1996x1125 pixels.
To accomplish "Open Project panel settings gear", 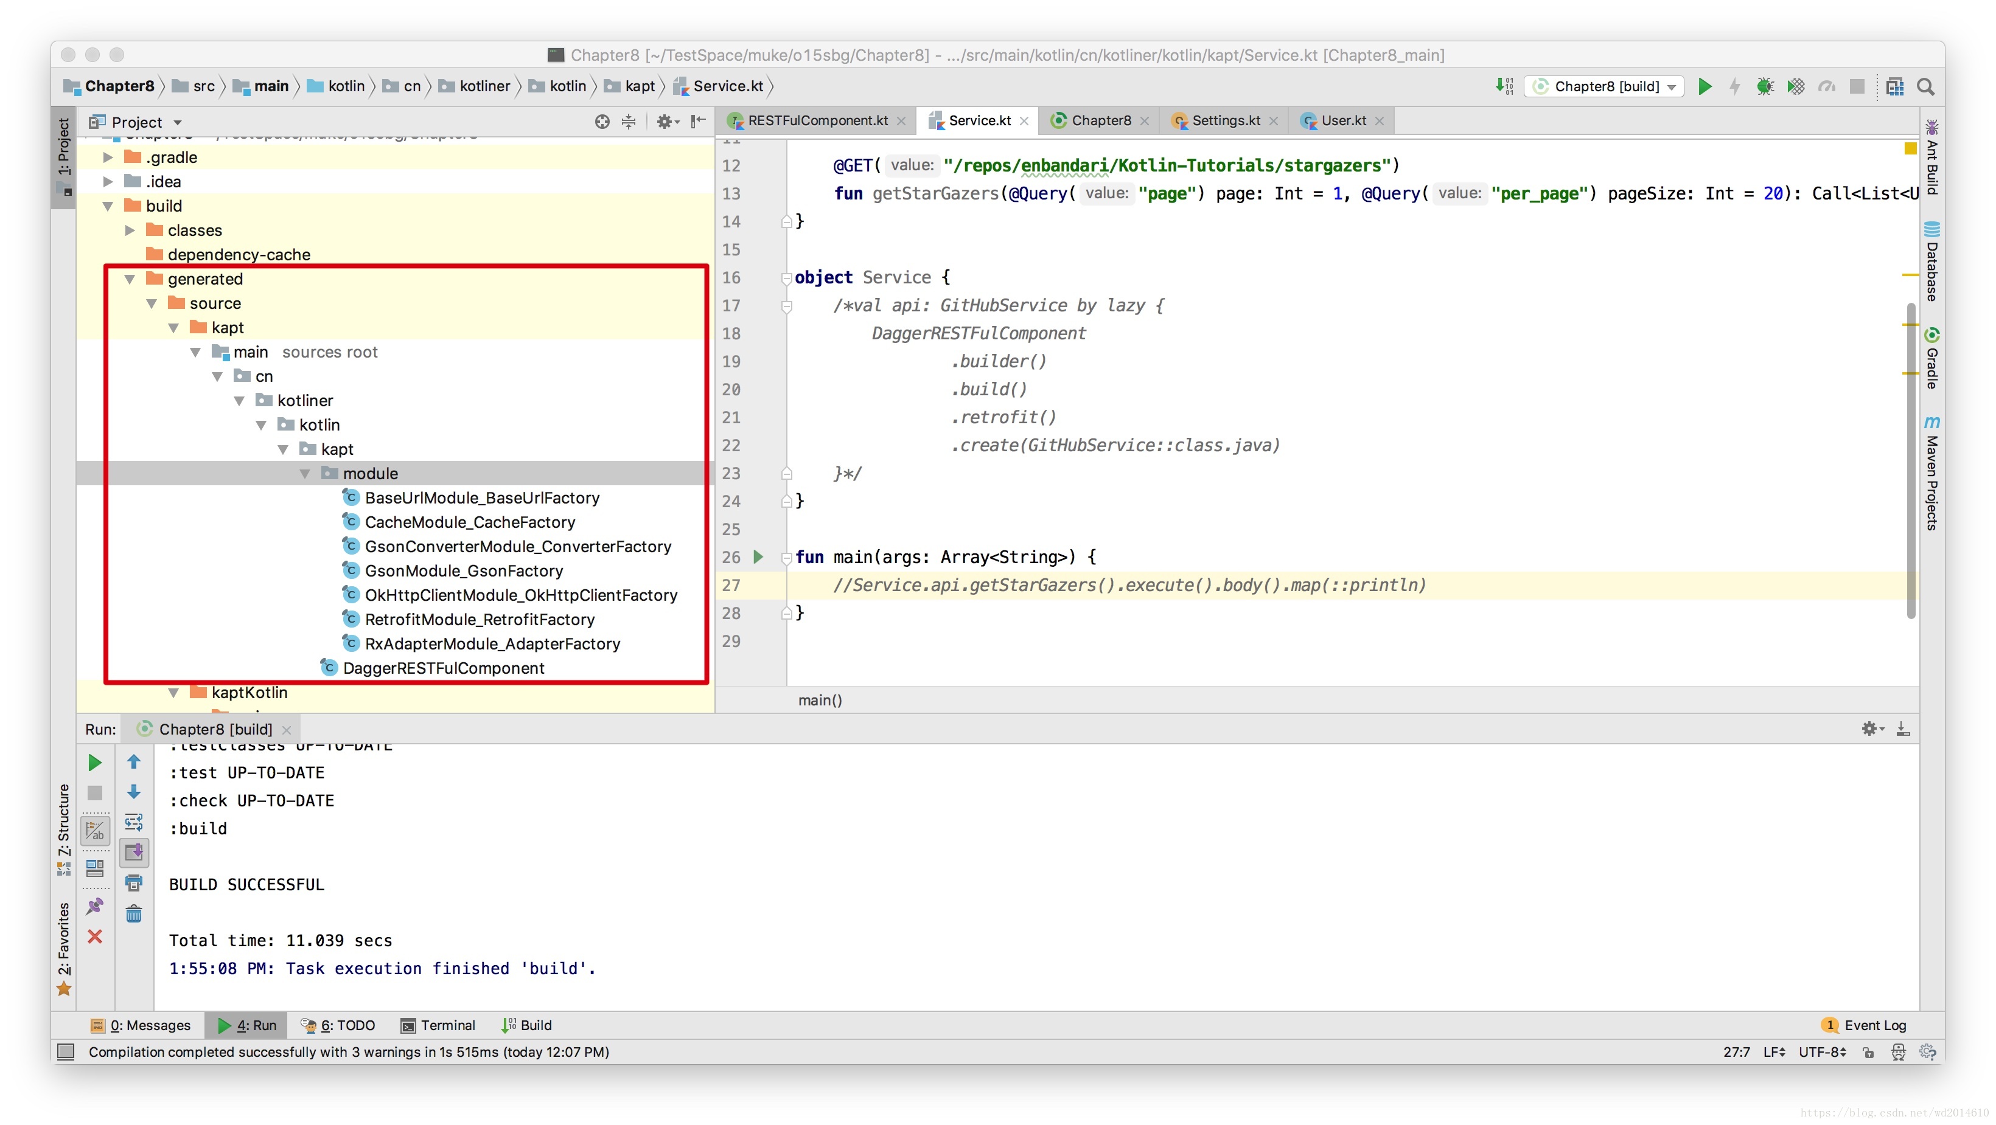I will pyautogui.click(x=667, y=122).
